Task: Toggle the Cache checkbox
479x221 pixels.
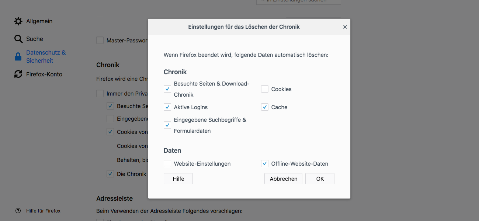Action: point(265,107)
